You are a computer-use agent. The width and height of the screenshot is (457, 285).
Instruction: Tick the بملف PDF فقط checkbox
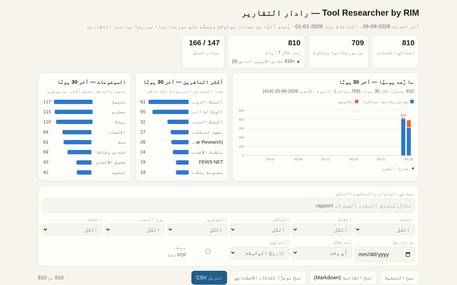[x=208, y=251]
